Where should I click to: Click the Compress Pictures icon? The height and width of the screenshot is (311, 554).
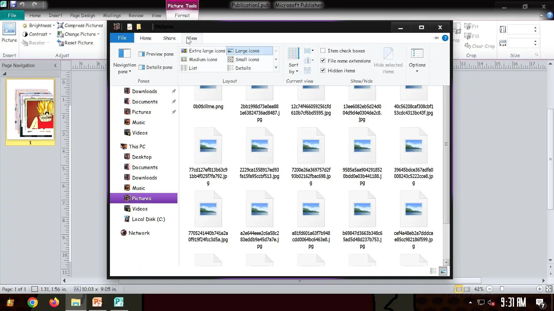(60, 26)
